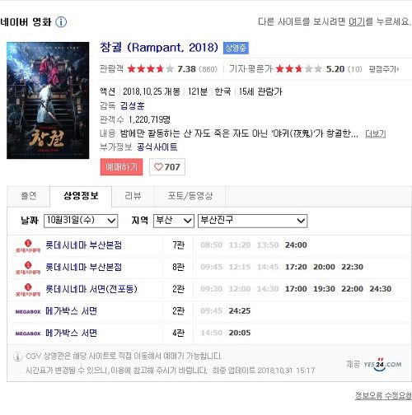Select the 17:00 showtime at 서면(전포동)
The width and height of the screenshot is (412, 415).
point(296,289)
